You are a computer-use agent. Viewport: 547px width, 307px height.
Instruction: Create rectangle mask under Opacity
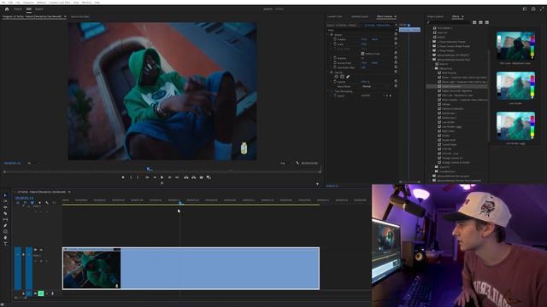point(342,77)
